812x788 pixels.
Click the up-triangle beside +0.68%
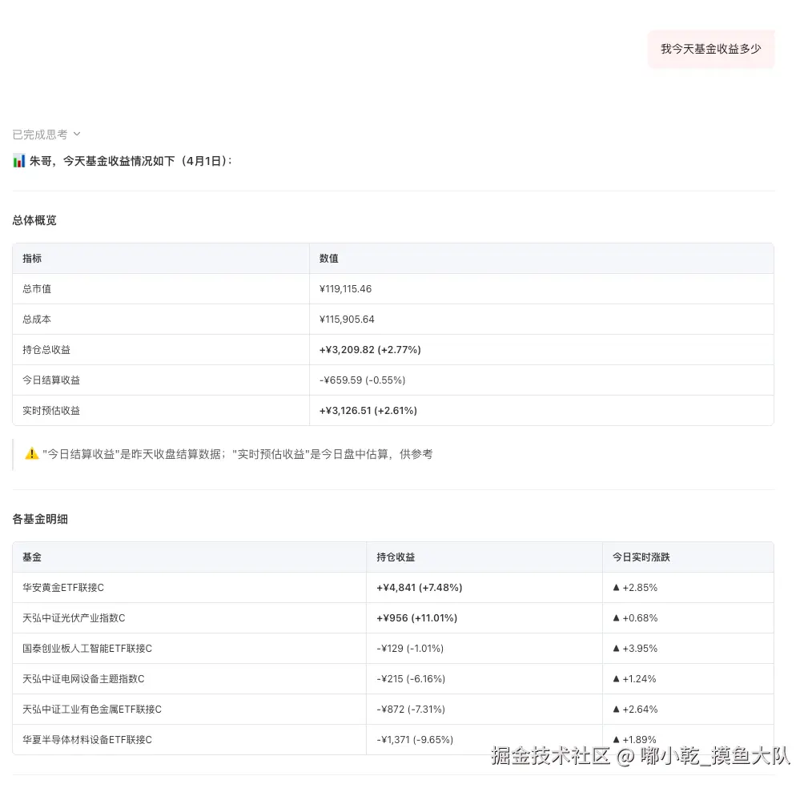[617, 617]
